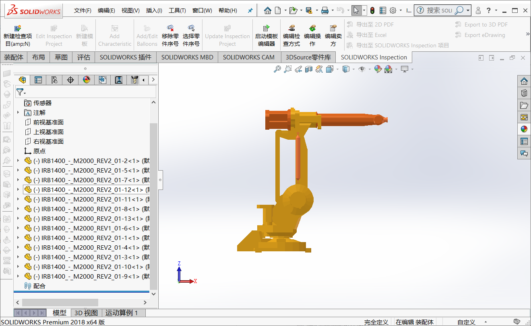
Task: Activate the Zoom to Area tool
Action: [x=287, y=69]
